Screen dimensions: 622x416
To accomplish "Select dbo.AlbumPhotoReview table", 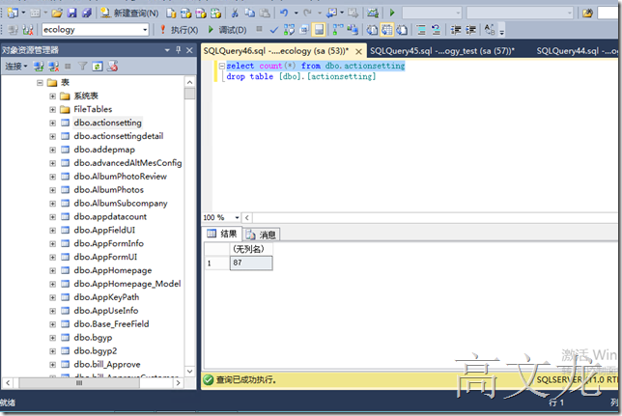I will click(120, 177).
